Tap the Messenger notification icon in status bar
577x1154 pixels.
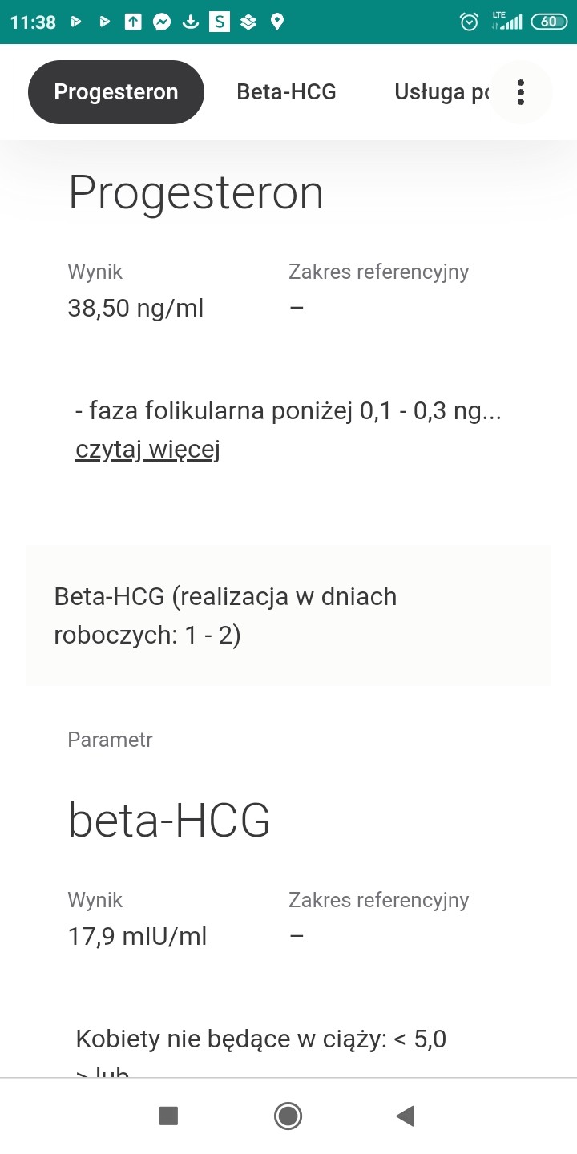[x=161, y=22]
